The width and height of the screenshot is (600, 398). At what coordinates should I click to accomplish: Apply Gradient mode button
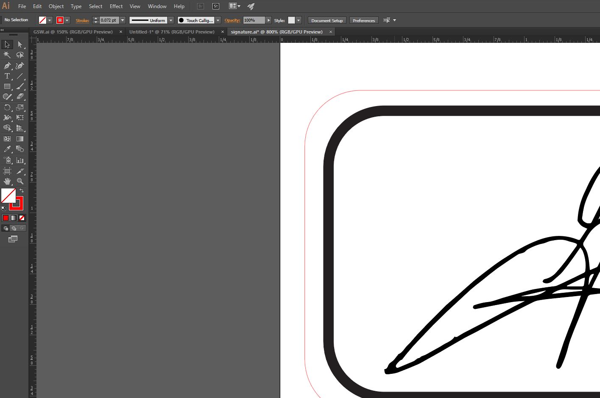coord(14,218)
